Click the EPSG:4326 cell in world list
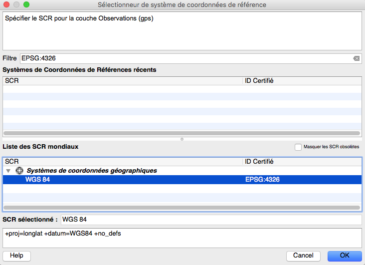This screenshot has width=365, height=265. [x=262, y=180]
